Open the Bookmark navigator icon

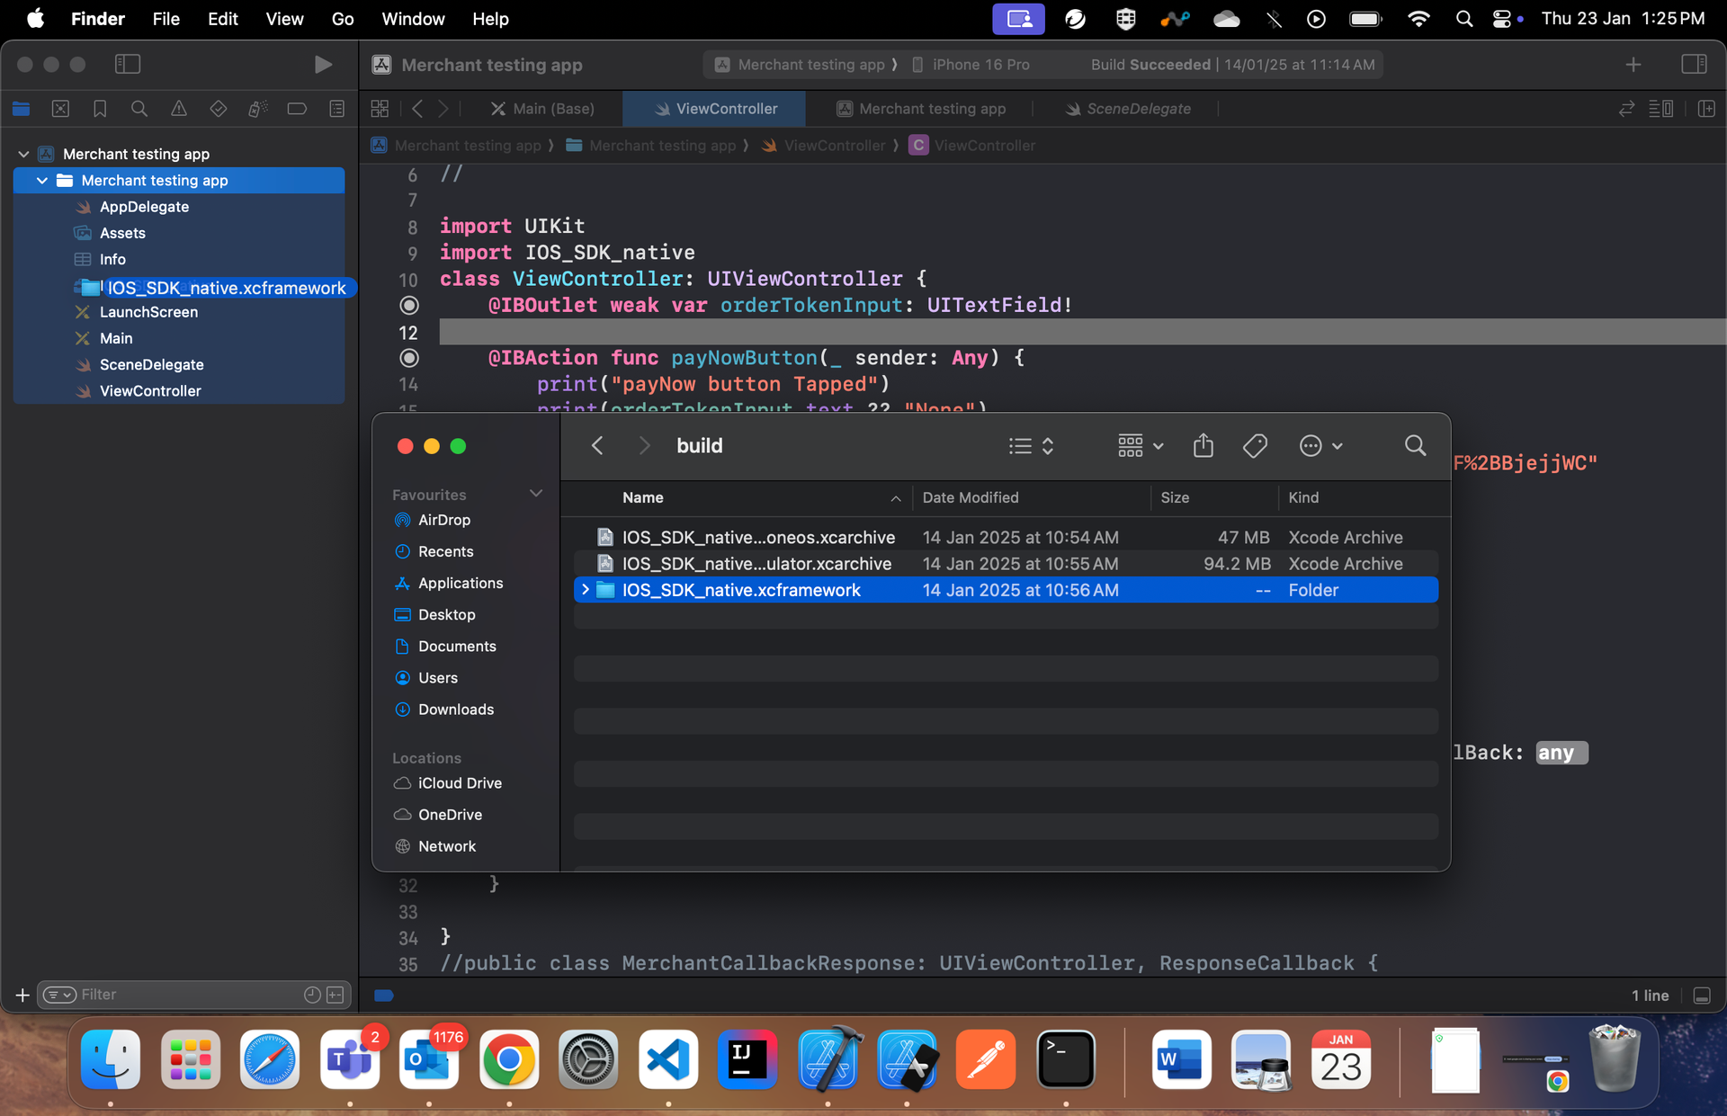click(x=100, y=109)
